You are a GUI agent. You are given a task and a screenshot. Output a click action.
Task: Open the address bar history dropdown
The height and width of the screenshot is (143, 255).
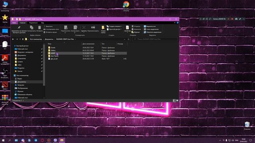[125, 39]
